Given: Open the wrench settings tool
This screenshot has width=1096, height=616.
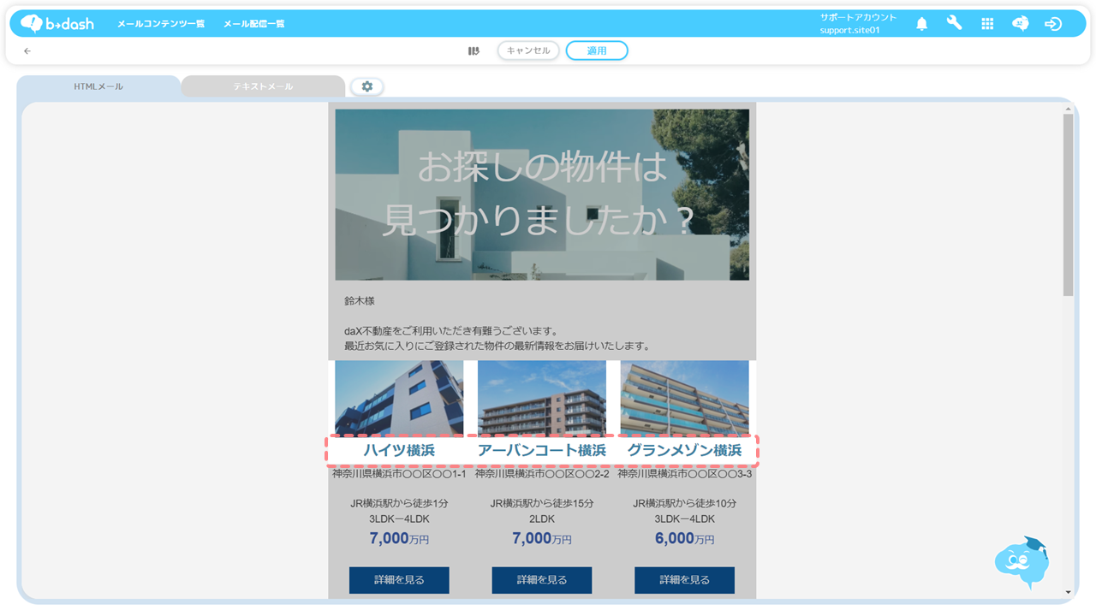Looking at the screenshot, I should tap(954, 23).
